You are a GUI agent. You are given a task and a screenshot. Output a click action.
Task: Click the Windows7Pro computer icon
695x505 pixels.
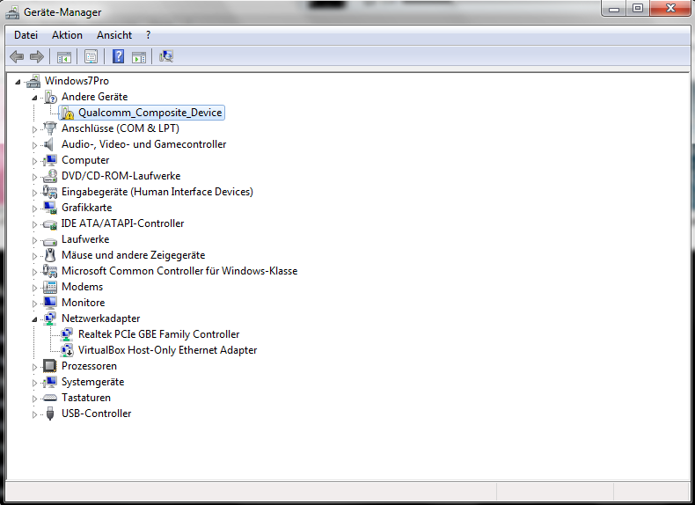33,81
